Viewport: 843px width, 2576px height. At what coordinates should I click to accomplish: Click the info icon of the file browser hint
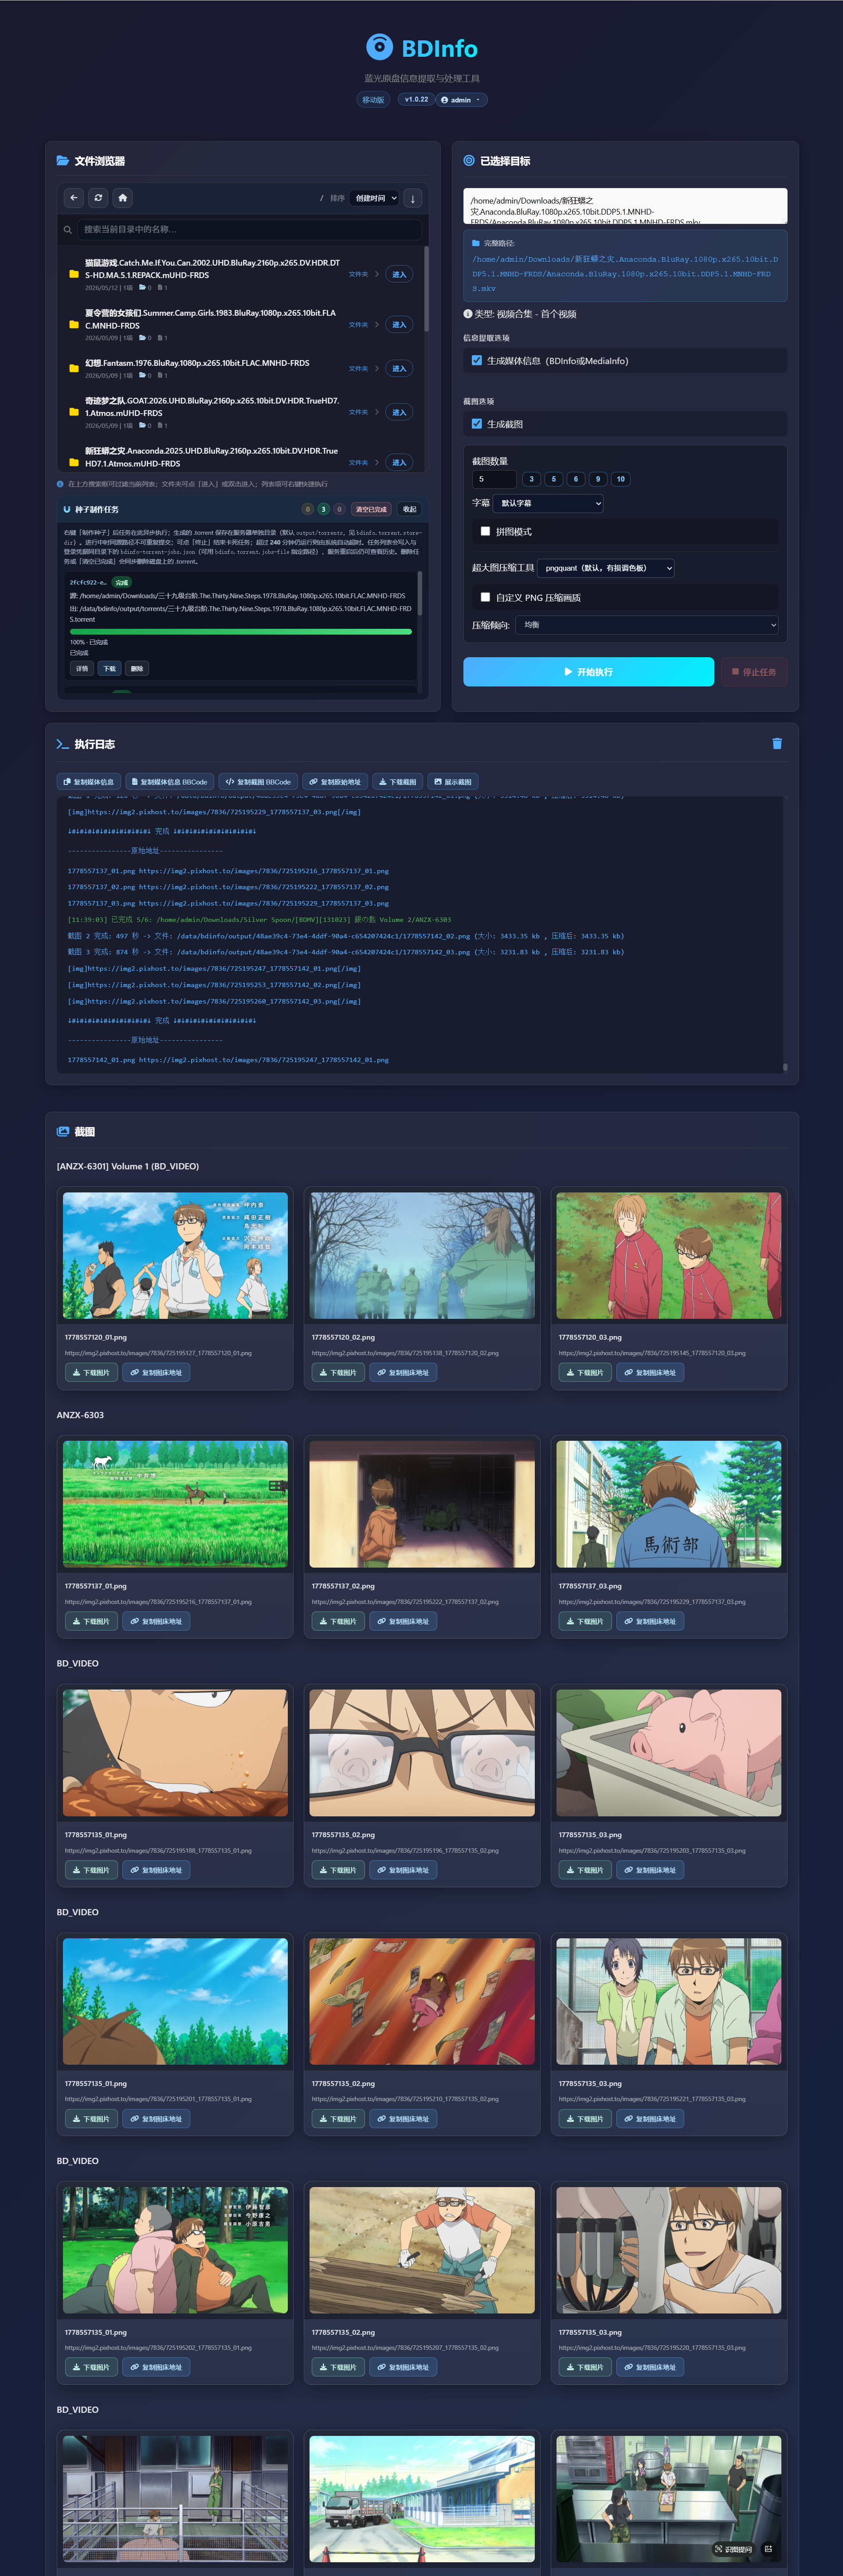60,484
